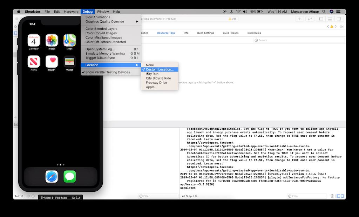359x217 pixels.
Task: Open the Hardware menu
Action: [x=71, y=12]
